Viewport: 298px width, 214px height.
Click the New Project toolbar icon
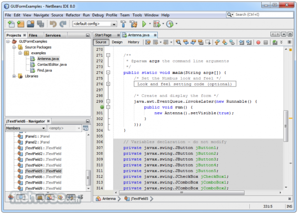coord(21,24)
